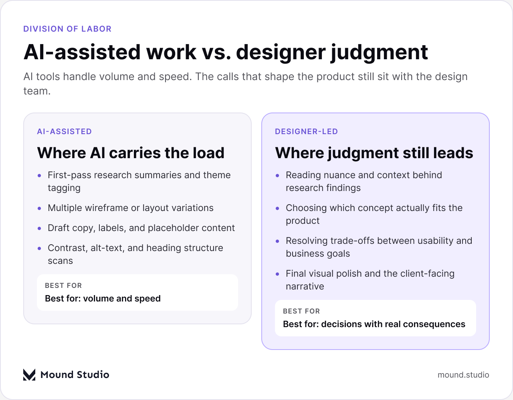Click the Best for: volume and speed box
The image size is (513, 400).
coord(137,292)
